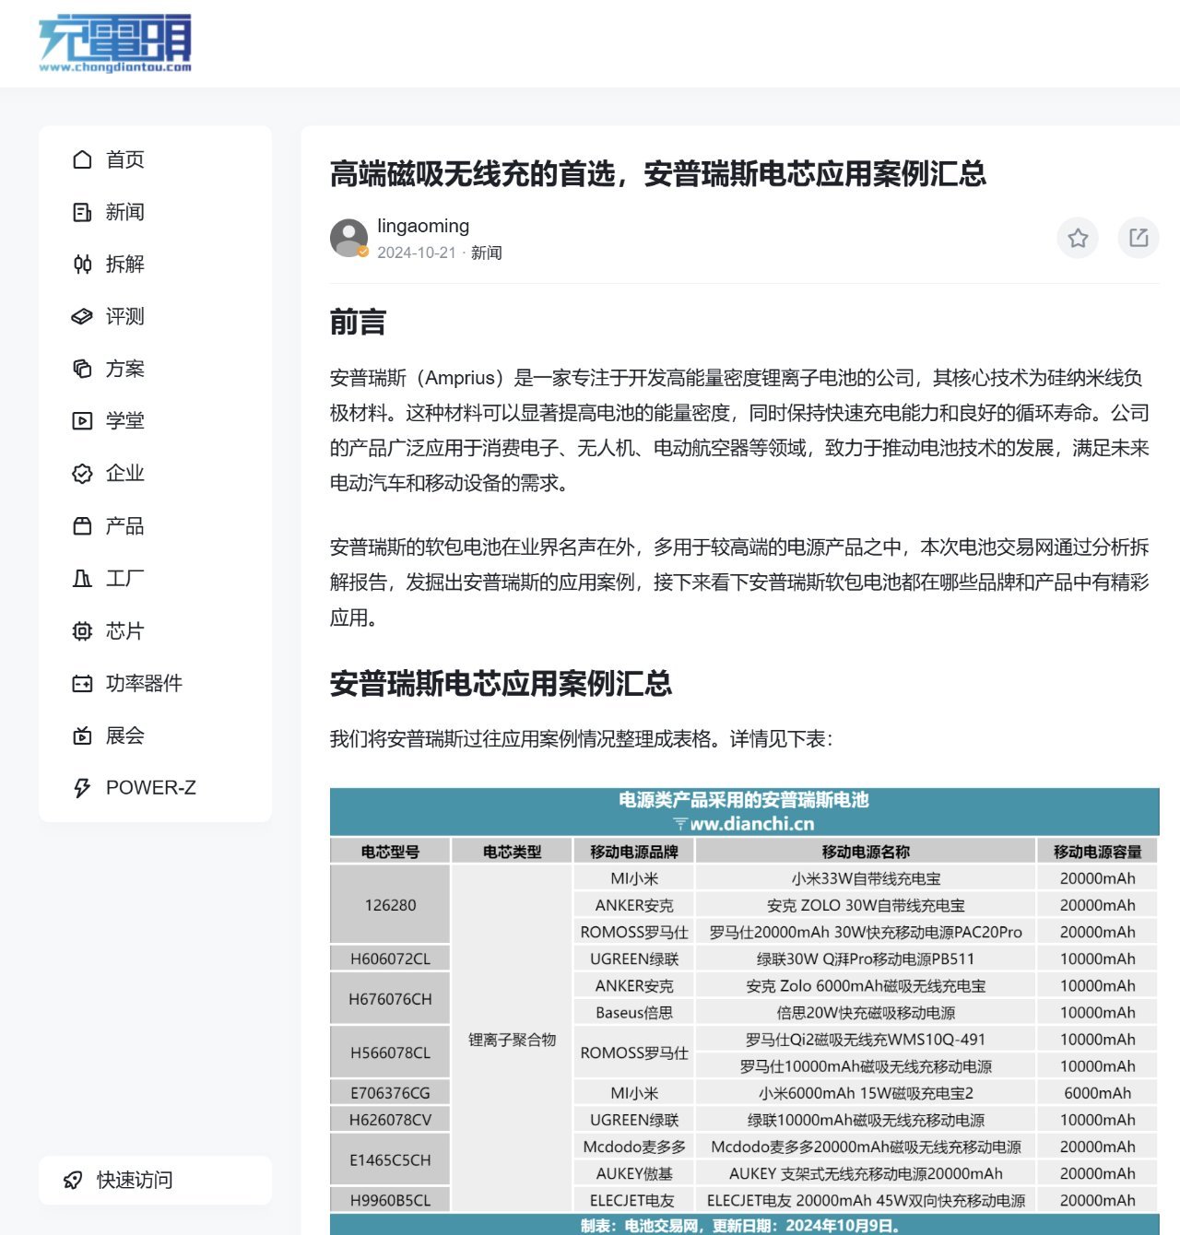
Task: Click the 安普瑞斯电芯应用案例汇总 section heading
Action: click(501, 684)
